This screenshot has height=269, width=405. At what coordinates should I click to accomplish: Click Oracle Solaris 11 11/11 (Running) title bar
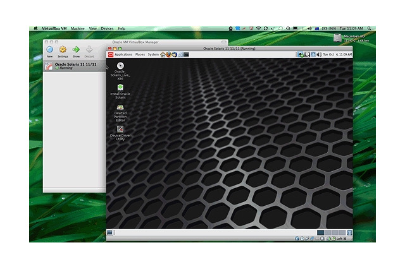pyautogui.click(x=229, y=48)
